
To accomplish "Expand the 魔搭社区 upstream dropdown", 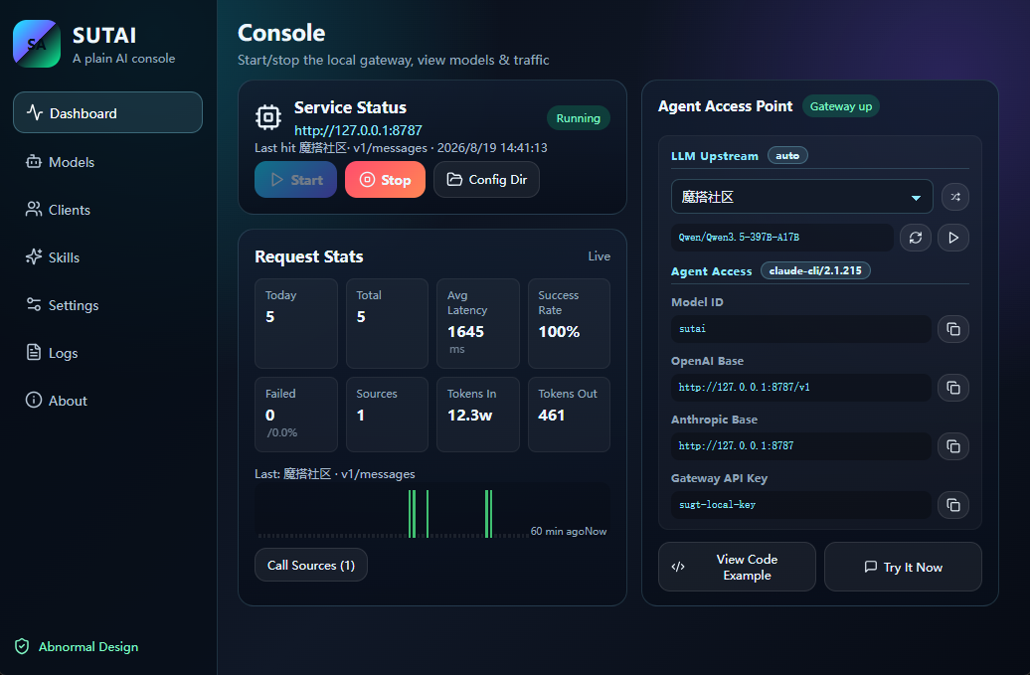I will pyautogui.click(x=801, y=197).
